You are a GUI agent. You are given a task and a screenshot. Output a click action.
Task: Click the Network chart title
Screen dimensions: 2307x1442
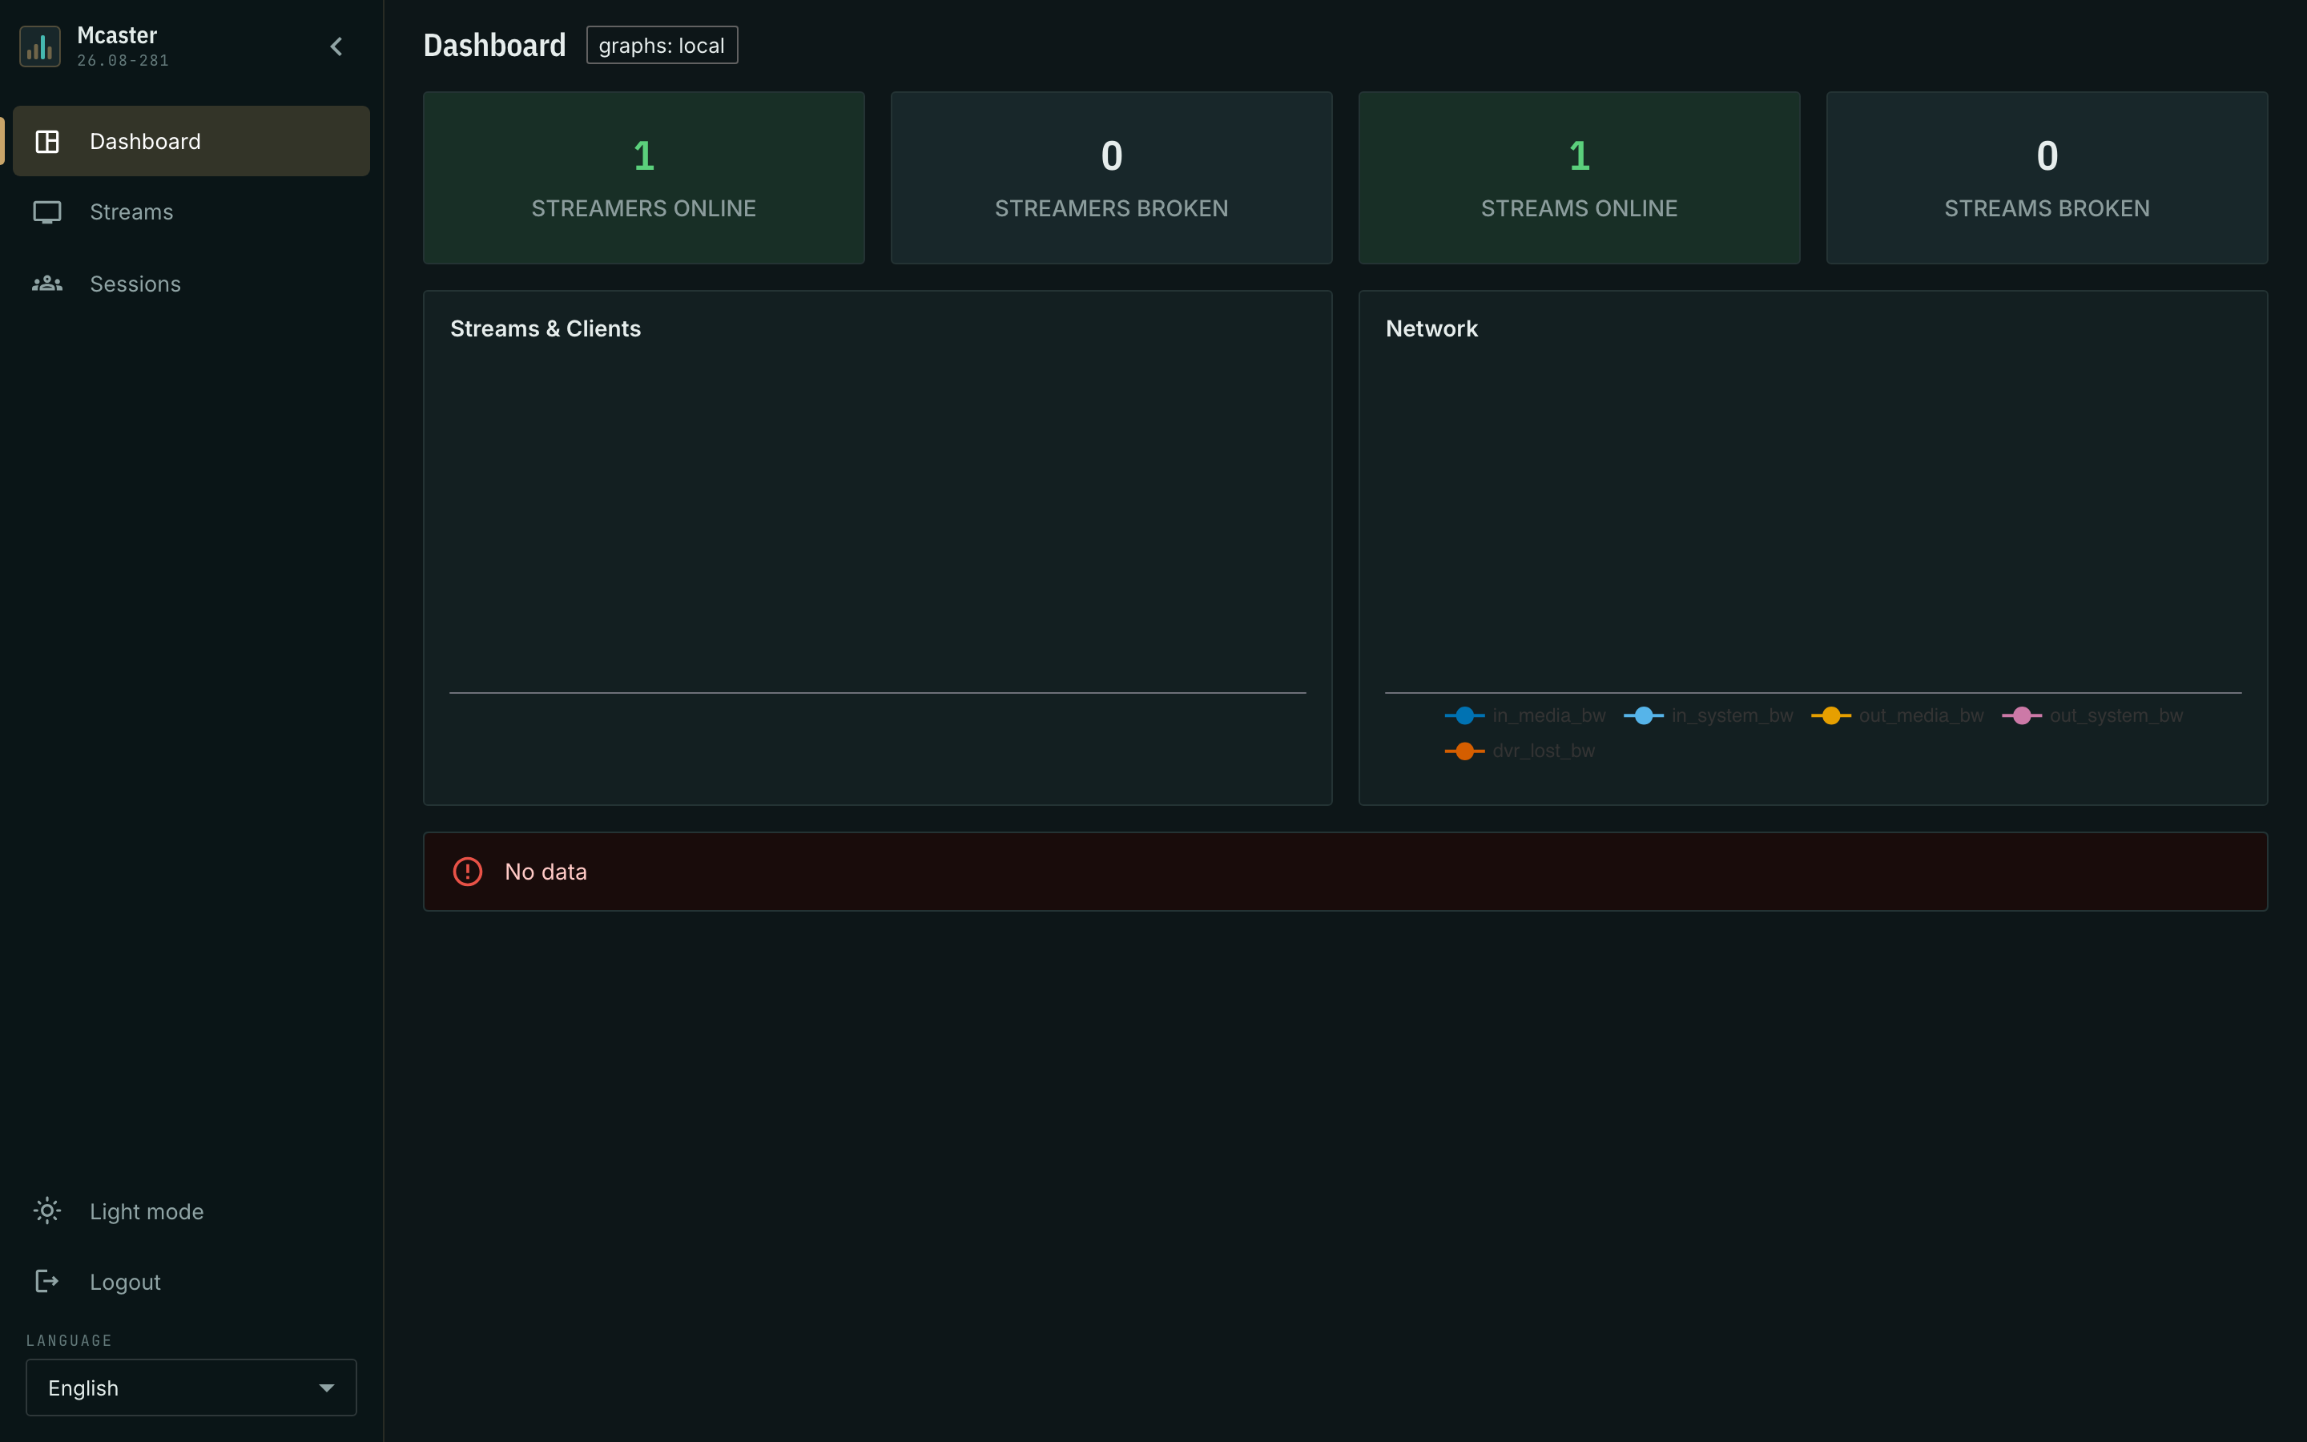1431,328
